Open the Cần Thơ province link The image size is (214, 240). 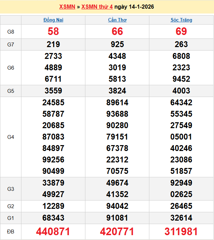click(x=117, y=20)
